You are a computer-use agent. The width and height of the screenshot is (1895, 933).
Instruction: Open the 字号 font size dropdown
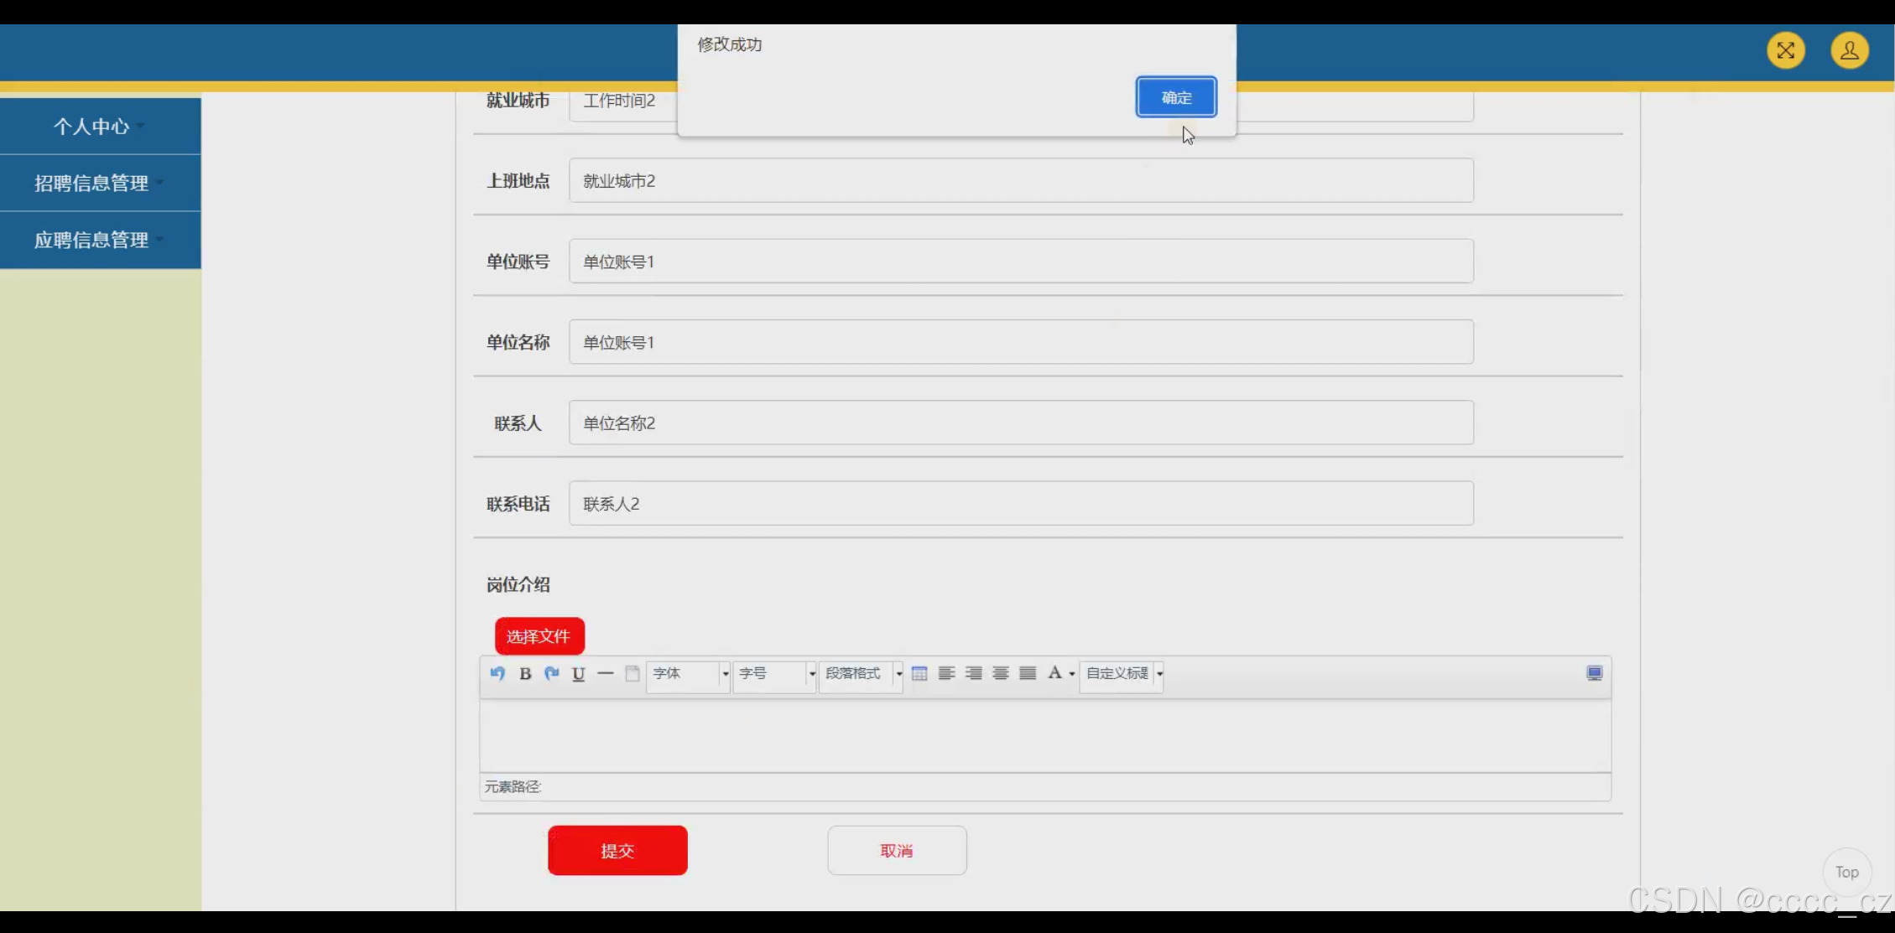(x=773, y=673)
